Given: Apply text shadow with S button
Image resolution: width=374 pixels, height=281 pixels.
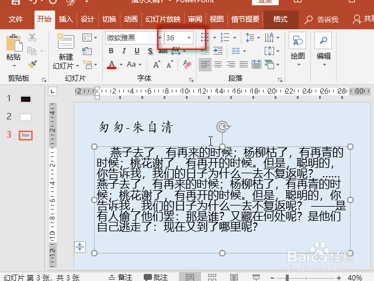Looking at the screenshot, I should (x=150, y=51).
